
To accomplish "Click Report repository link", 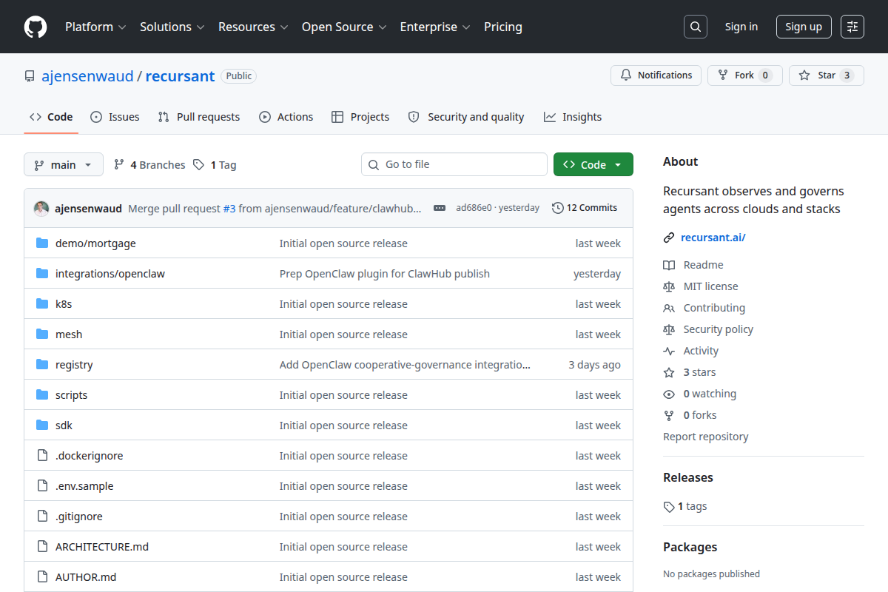I will (706, 437).
